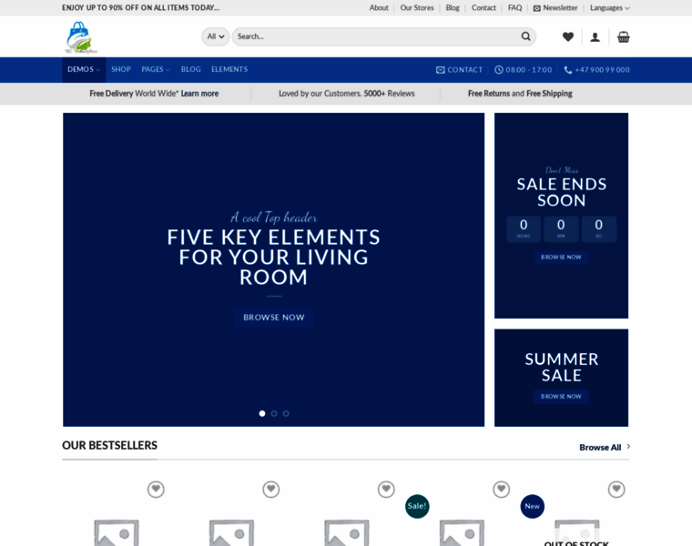Image resolution: width=692 pixels, height=546 pixels.
Task: Click the fourth bestseller product thumbnail
Action: click(462, 532)
